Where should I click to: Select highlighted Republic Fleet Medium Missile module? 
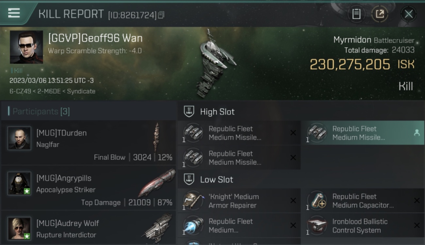click(362, 133)
